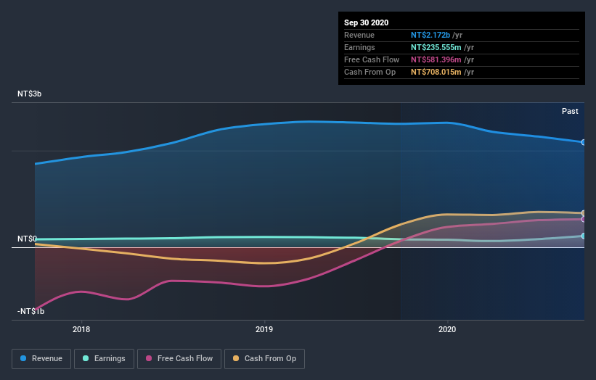The height and width of the screenshot is (380, 596).
Task: Click the 2019 x-axis label
Action: coord(264,329)
